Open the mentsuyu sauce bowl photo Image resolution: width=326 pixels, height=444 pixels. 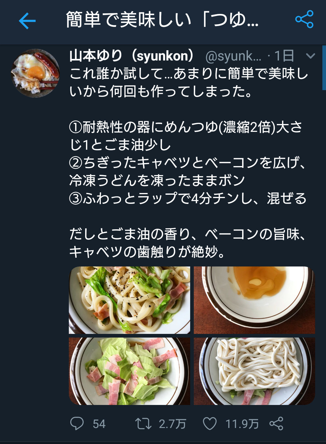click(254, 300)
